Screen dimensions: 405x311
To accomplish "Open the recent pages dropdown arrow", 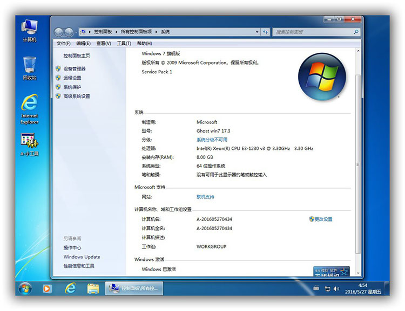I will (x=76, y=32).
